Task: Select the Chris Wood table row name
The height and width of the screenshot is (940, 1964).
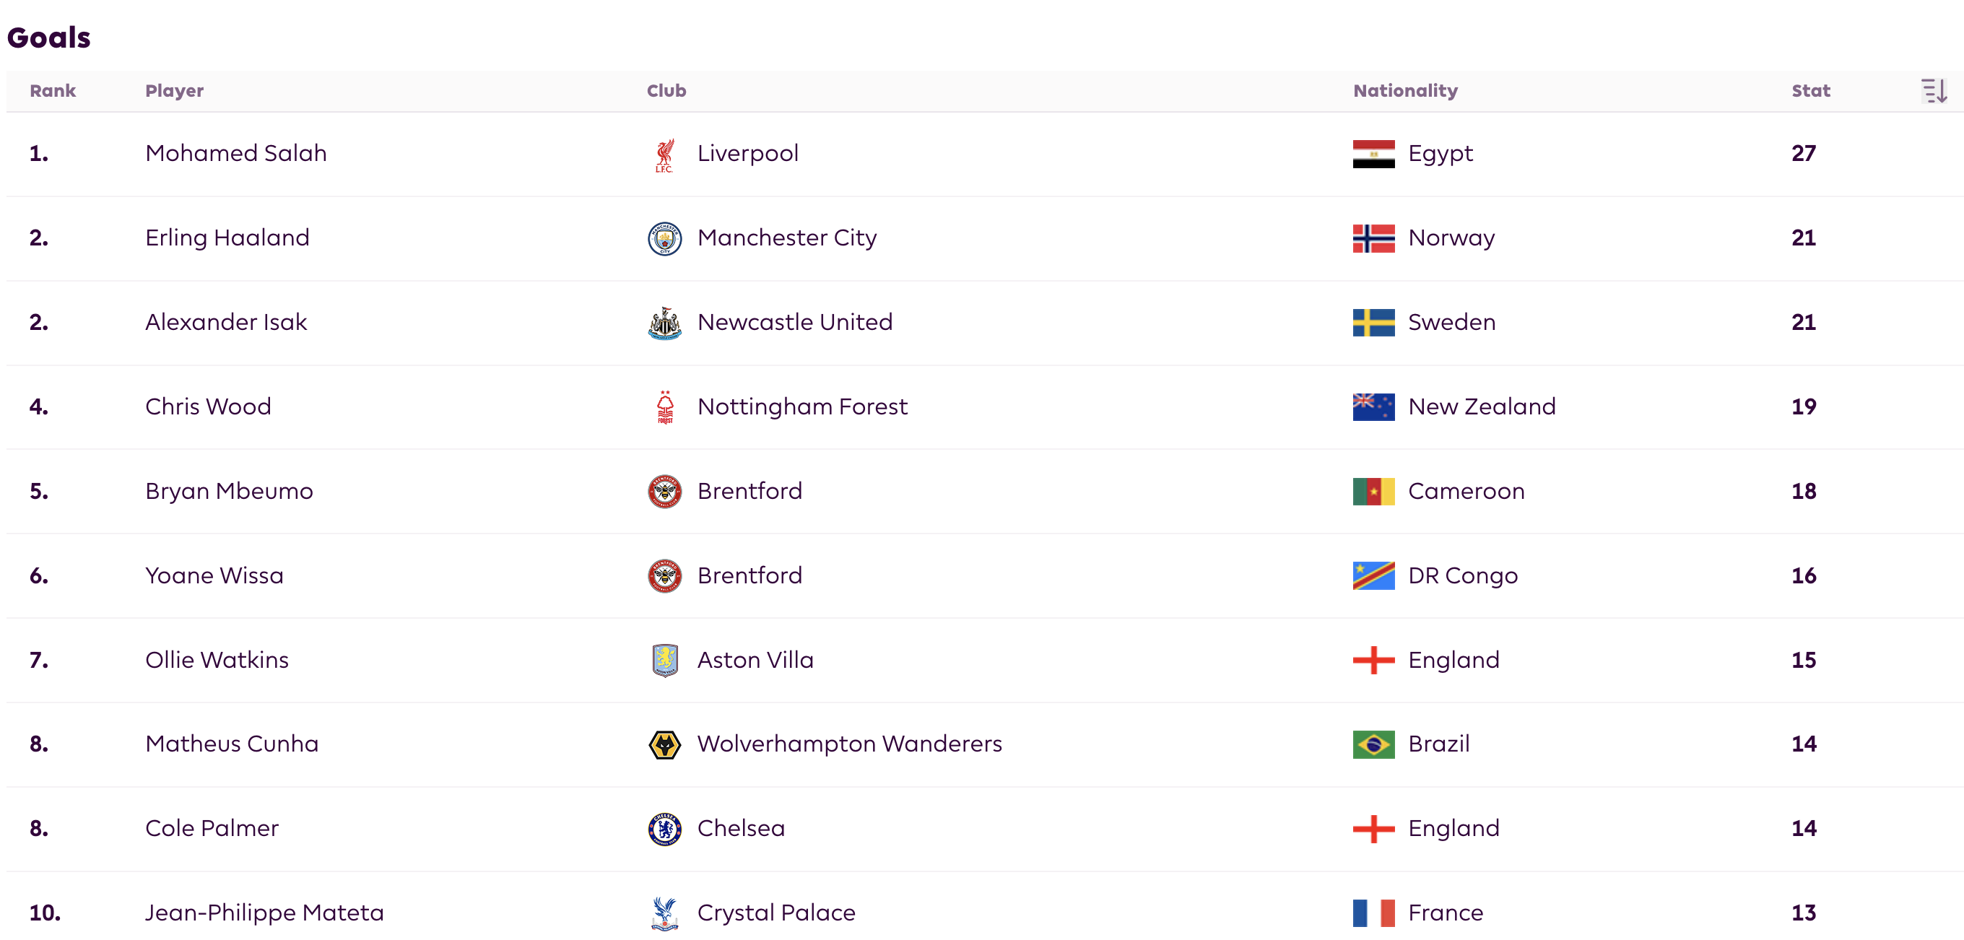Action: pyautogui.click(x=208, y=407)
